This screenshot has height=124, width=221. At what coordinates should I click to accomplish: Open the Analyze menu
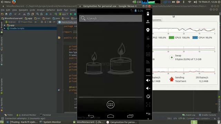(x=41, y=10)
